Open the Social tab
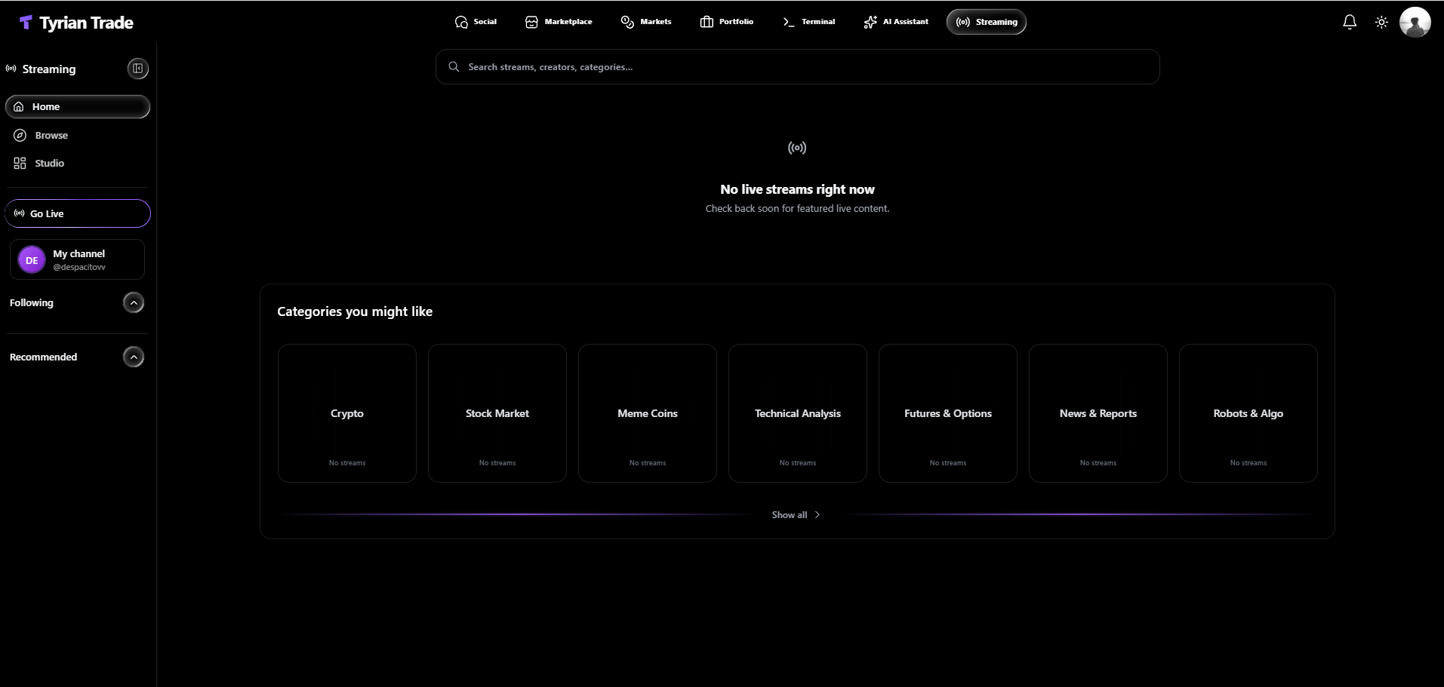Screen dimensions: 1444x687 [x=476, y=22]
